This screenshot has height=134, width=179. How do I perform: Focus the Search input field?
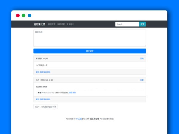[127, 24]
